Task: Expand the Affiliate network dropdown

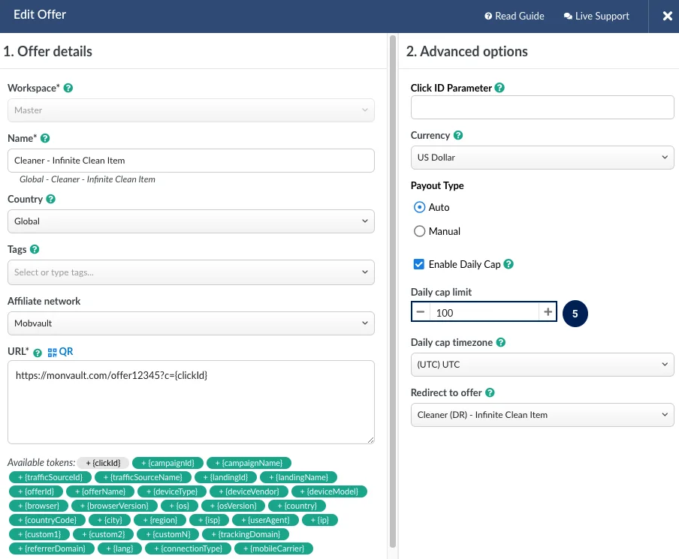Action: [x=191, y=323]
